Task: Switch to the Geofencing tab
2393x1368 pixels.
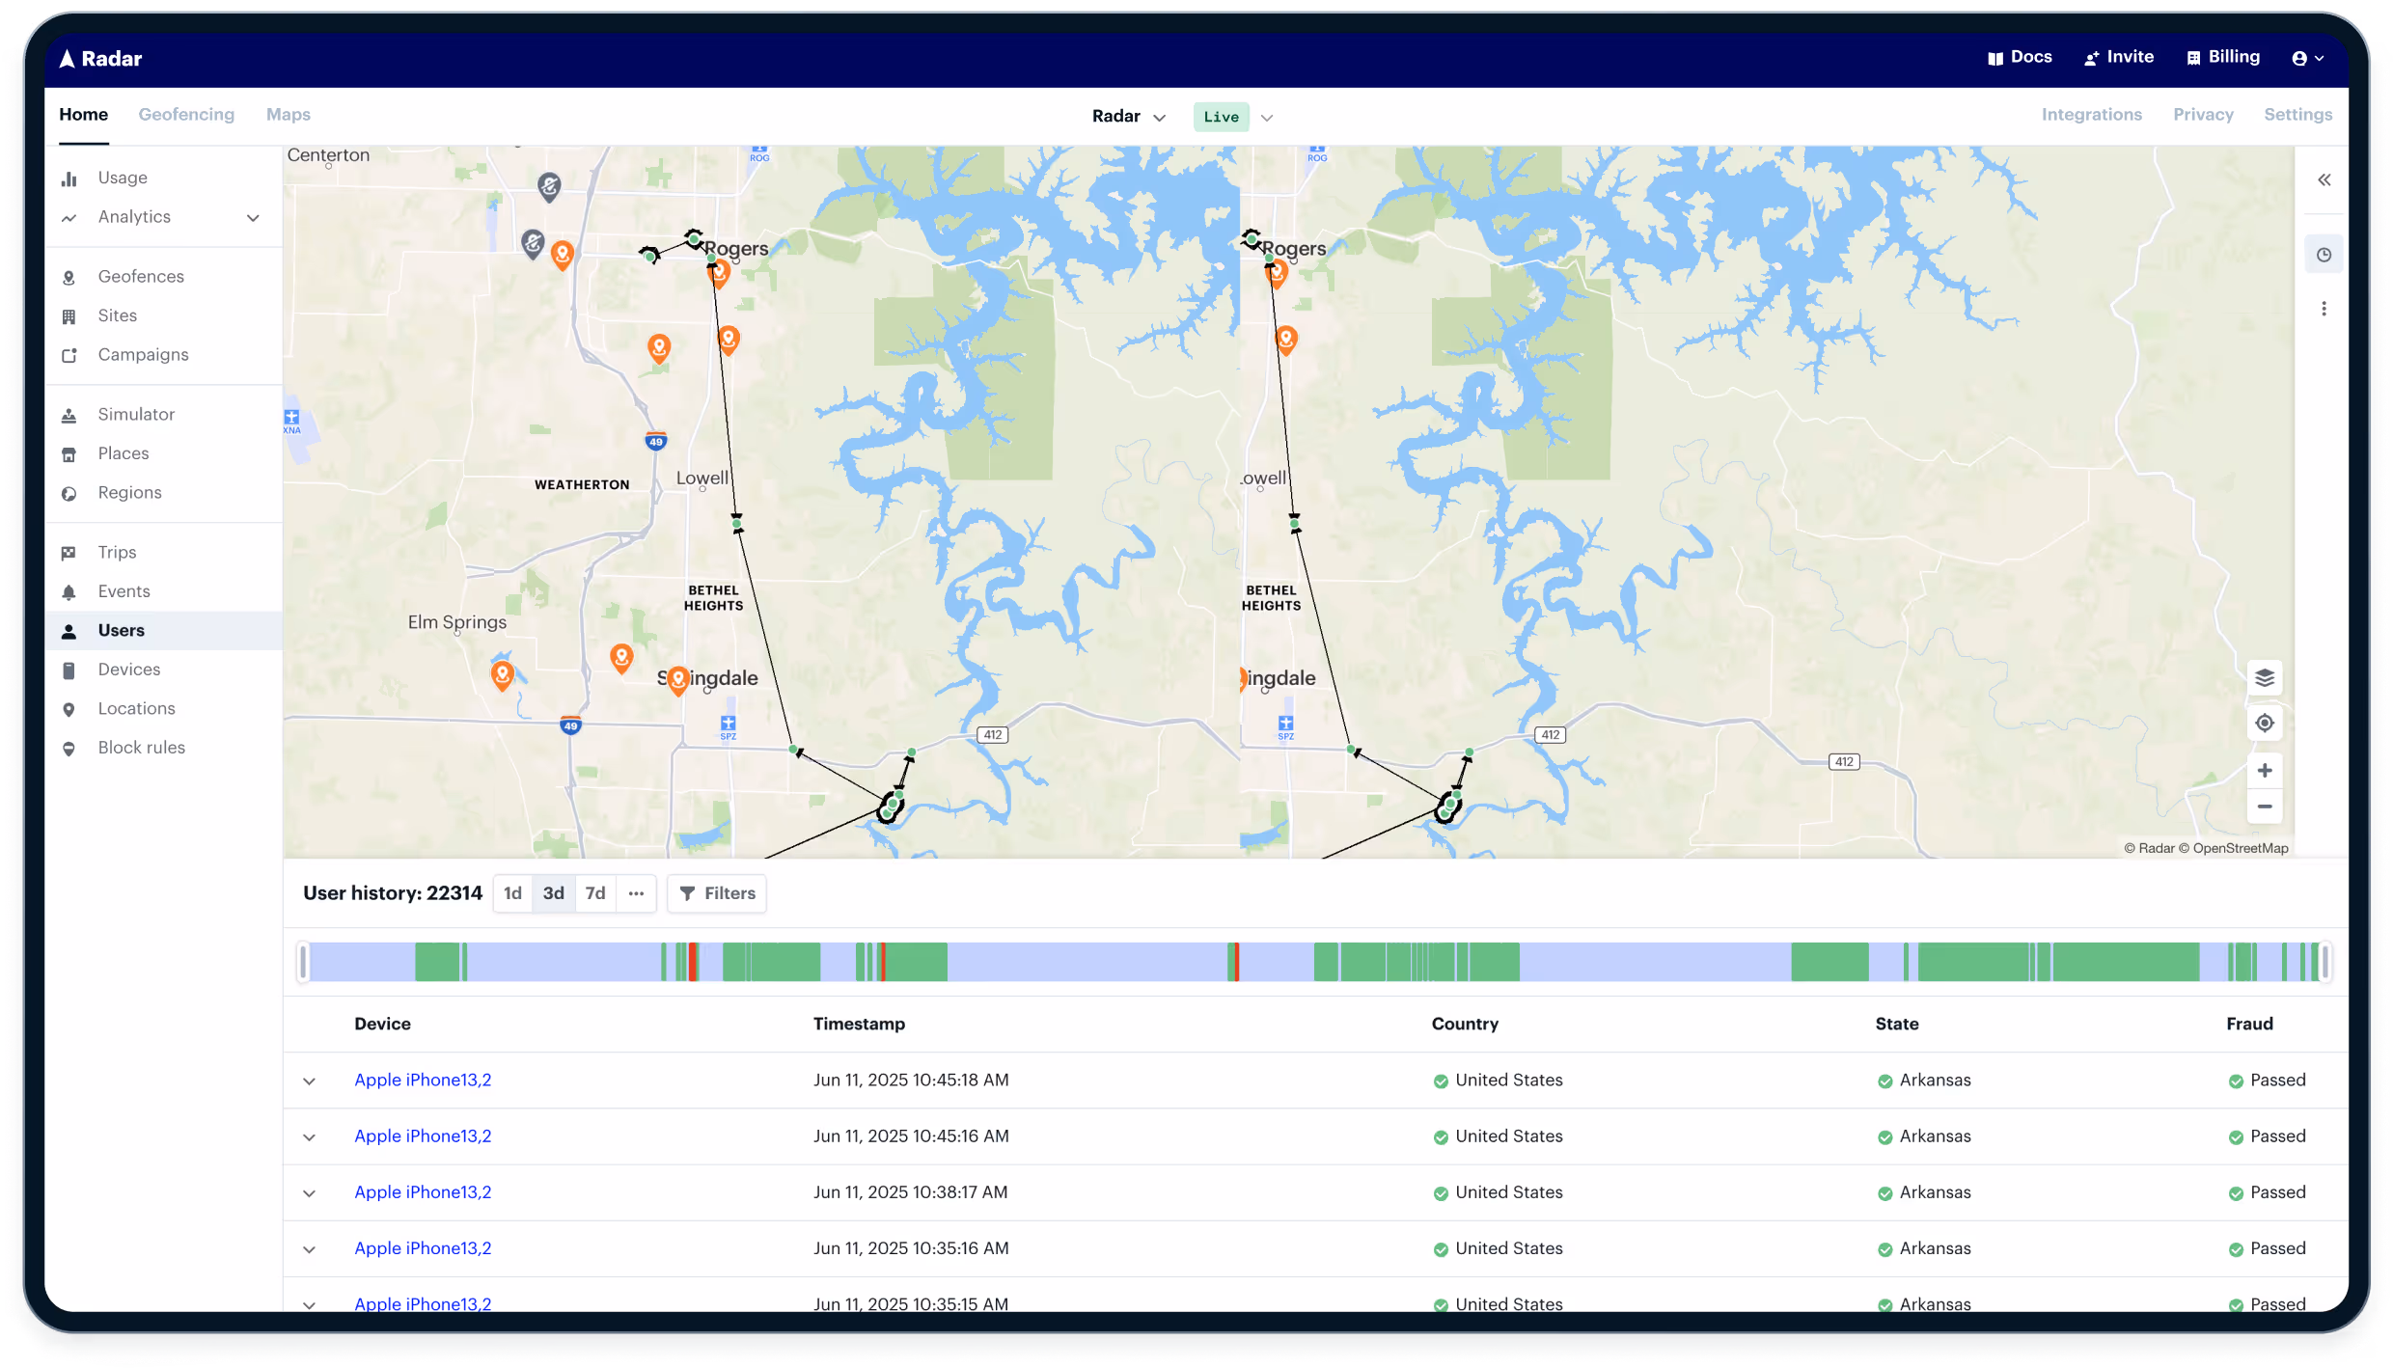Action: coord(186,114)
